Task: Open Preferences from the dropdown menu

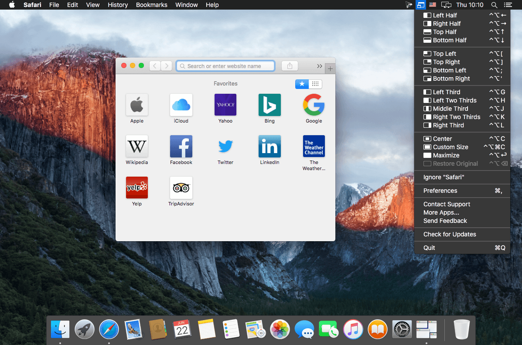Action: pyautogui.click(x=462, y=191)
